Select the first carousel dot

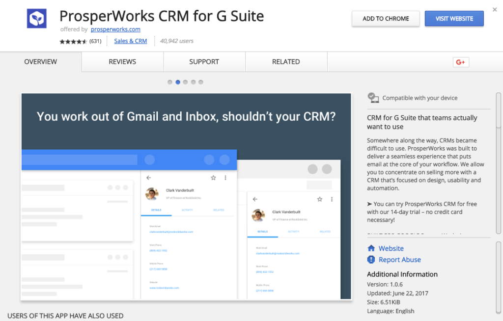click(170, 82)
